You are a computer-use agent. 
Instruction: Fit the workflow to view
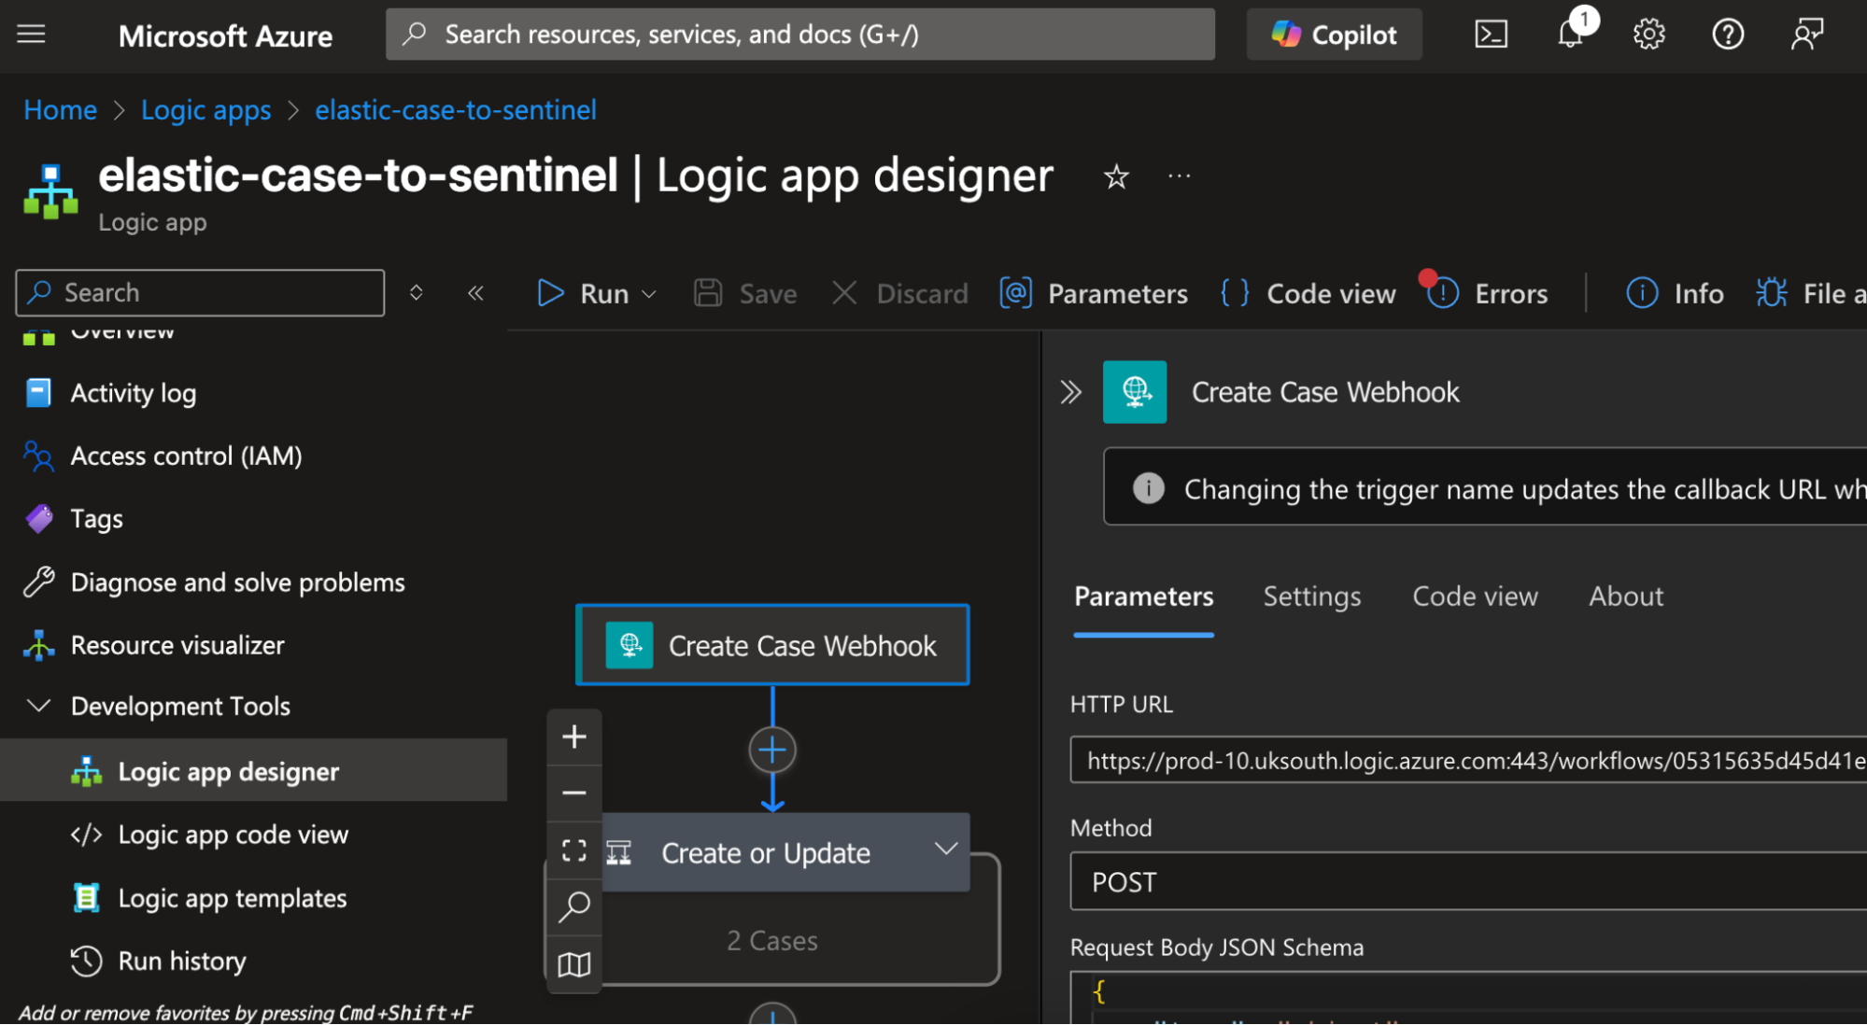[574, 850]
